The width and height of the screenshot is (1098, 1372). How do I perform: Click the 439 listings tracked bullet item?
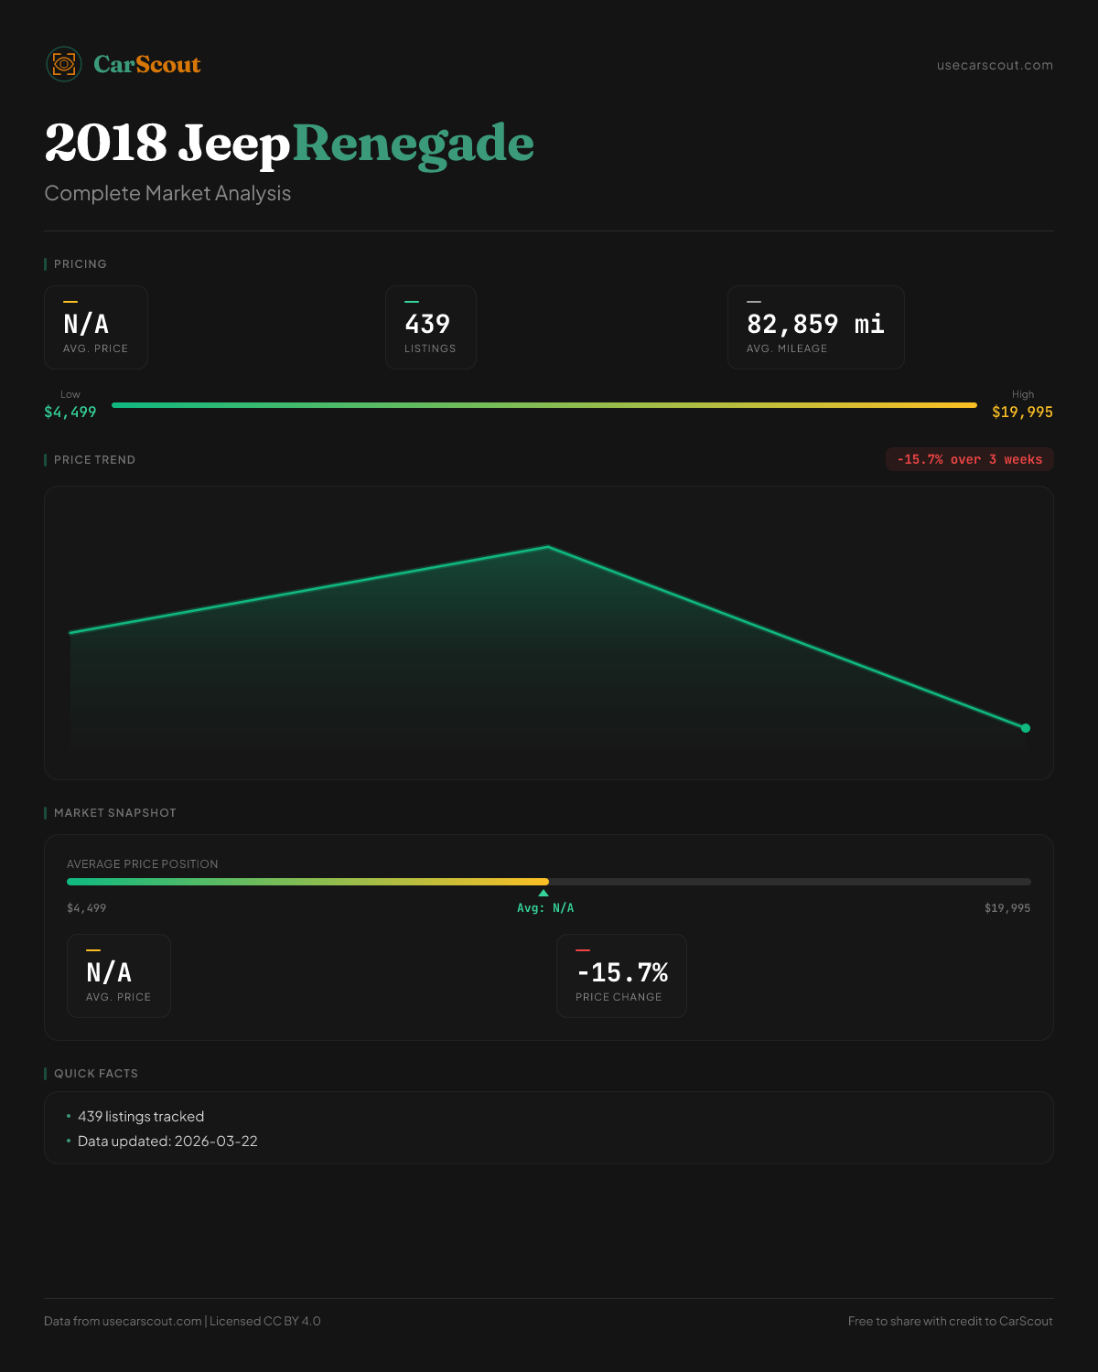tap(141, 1116)
